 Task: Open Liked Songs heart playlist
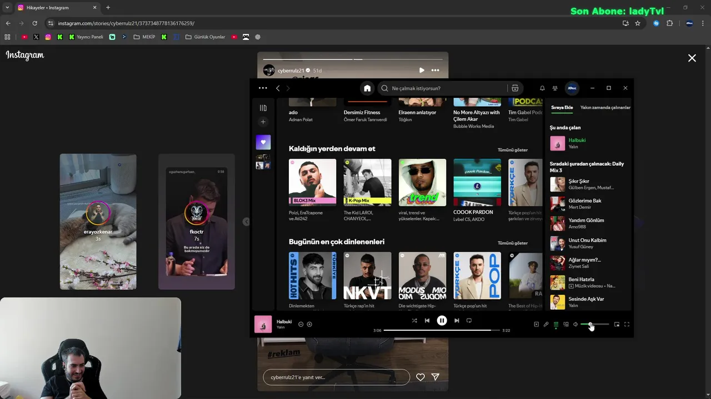coord(263,142)
